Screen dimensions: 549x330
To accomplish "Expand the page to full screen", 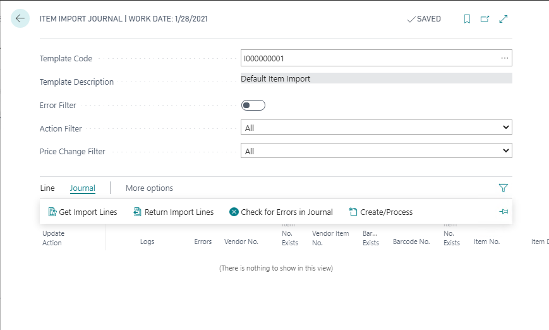I will coord(504,19).
